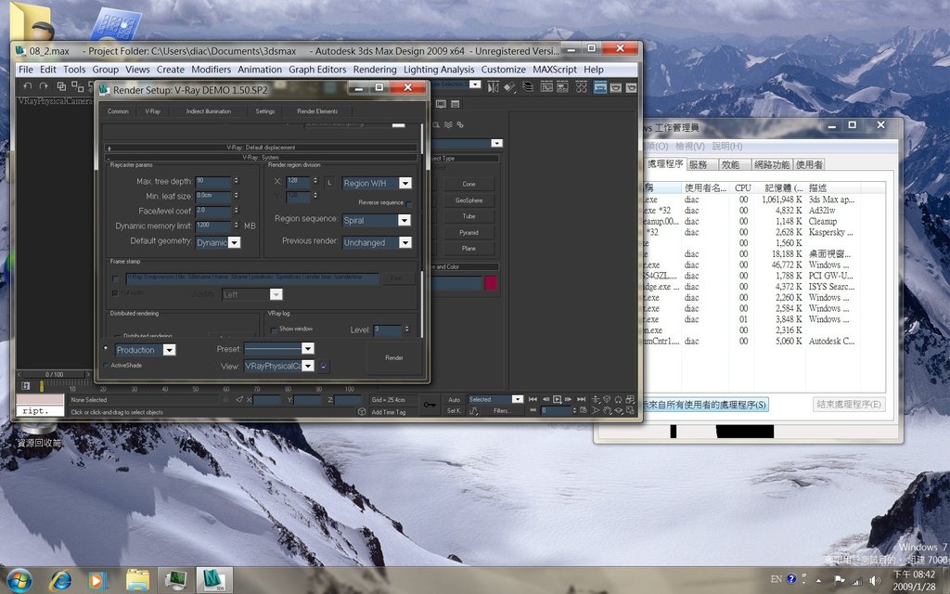Click the Key Filters button

[x=502, y=410]
